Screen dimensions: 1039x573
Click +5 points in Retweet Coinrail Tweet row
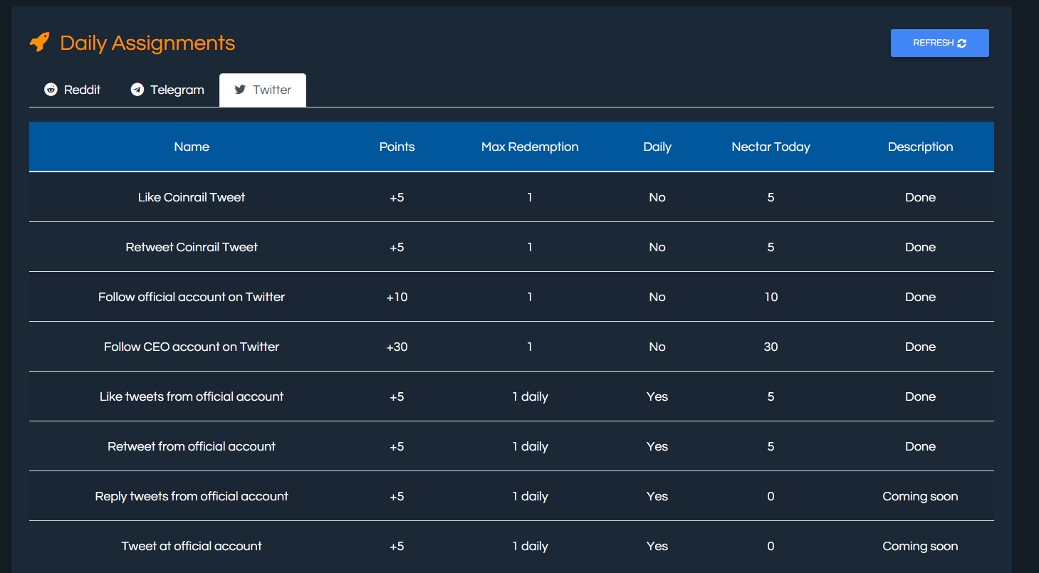tap(397, 247)
